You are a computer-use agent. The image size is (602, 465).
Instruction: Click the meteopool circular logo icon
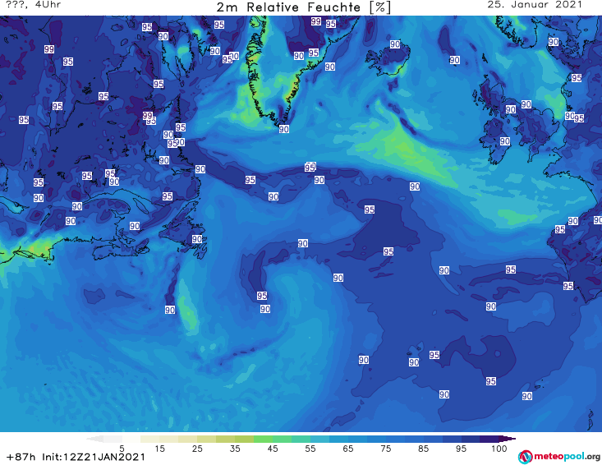(x=525, y=457)
